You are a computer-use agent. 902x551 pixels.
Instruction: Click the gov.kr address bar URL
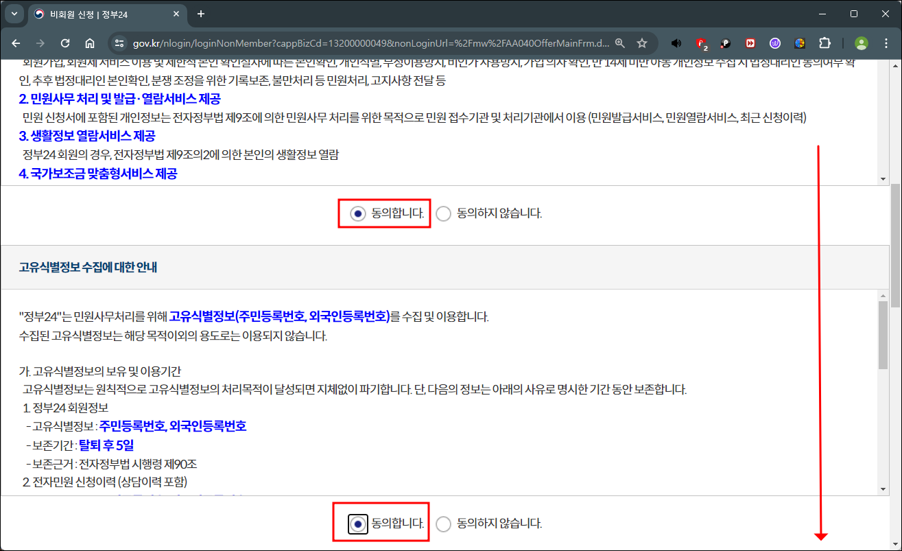click(370, 43)
